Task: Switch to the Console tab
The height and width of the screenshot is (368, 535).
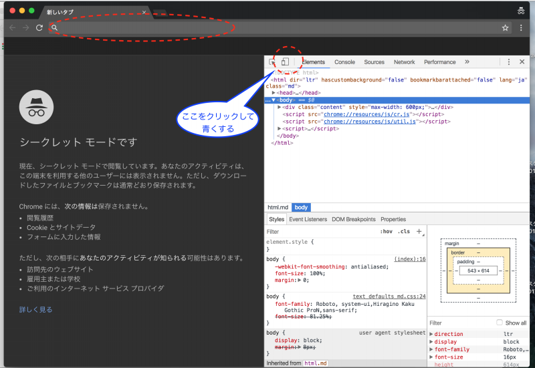Action: 344,62
